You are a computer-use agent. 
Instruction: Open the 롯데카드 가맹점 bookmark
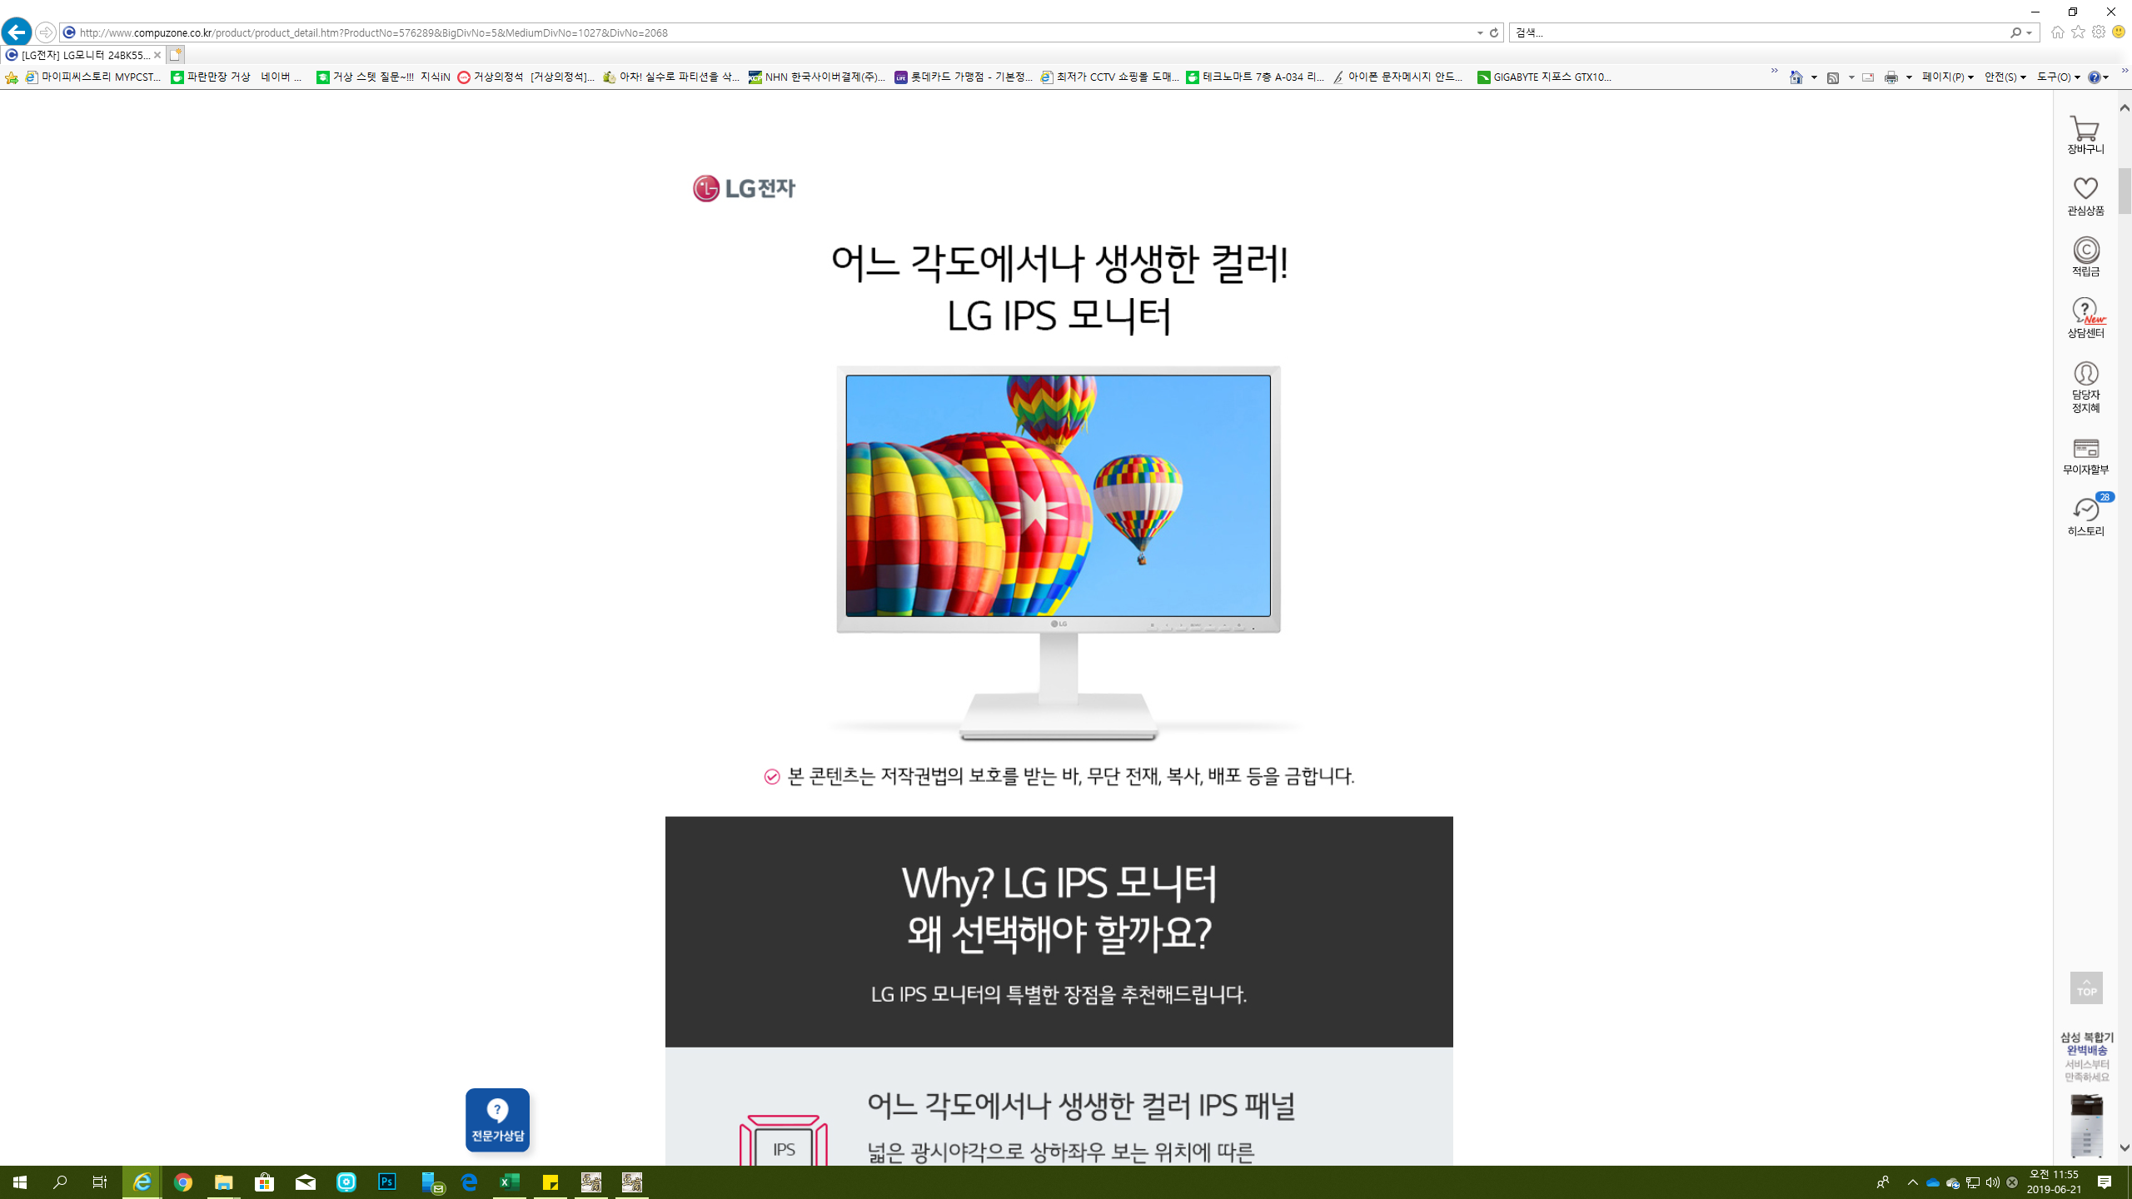pos(964,77)
